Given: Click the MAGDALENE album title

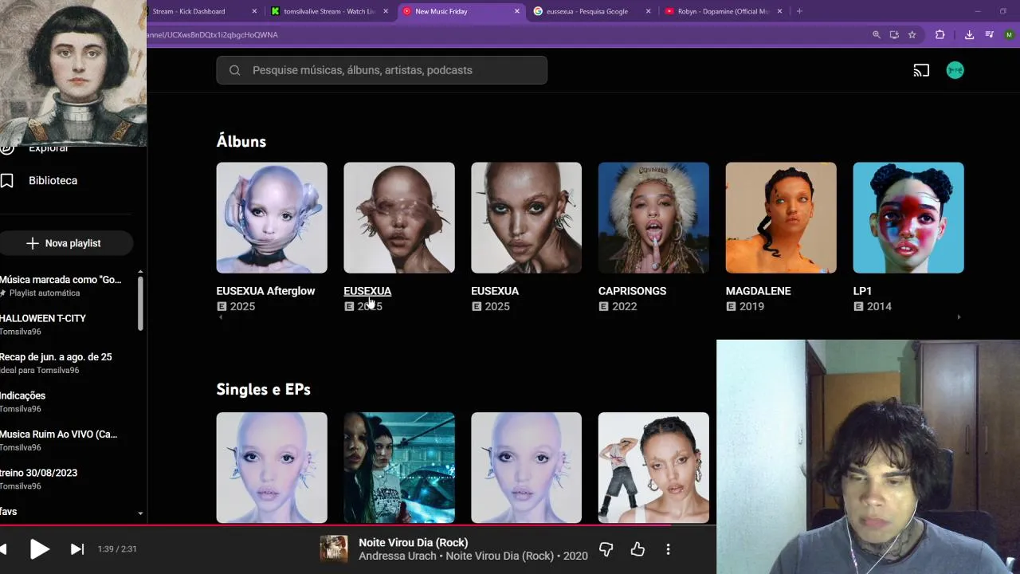Looking at the screenshot, I should [x=758, y=291].
